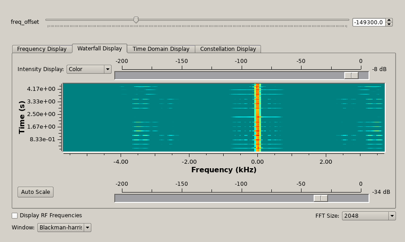This screenshot has height=242, width=405.
Task: Increase freq_offset with the up stepper arrow
Action: click(x=389, y=20)
